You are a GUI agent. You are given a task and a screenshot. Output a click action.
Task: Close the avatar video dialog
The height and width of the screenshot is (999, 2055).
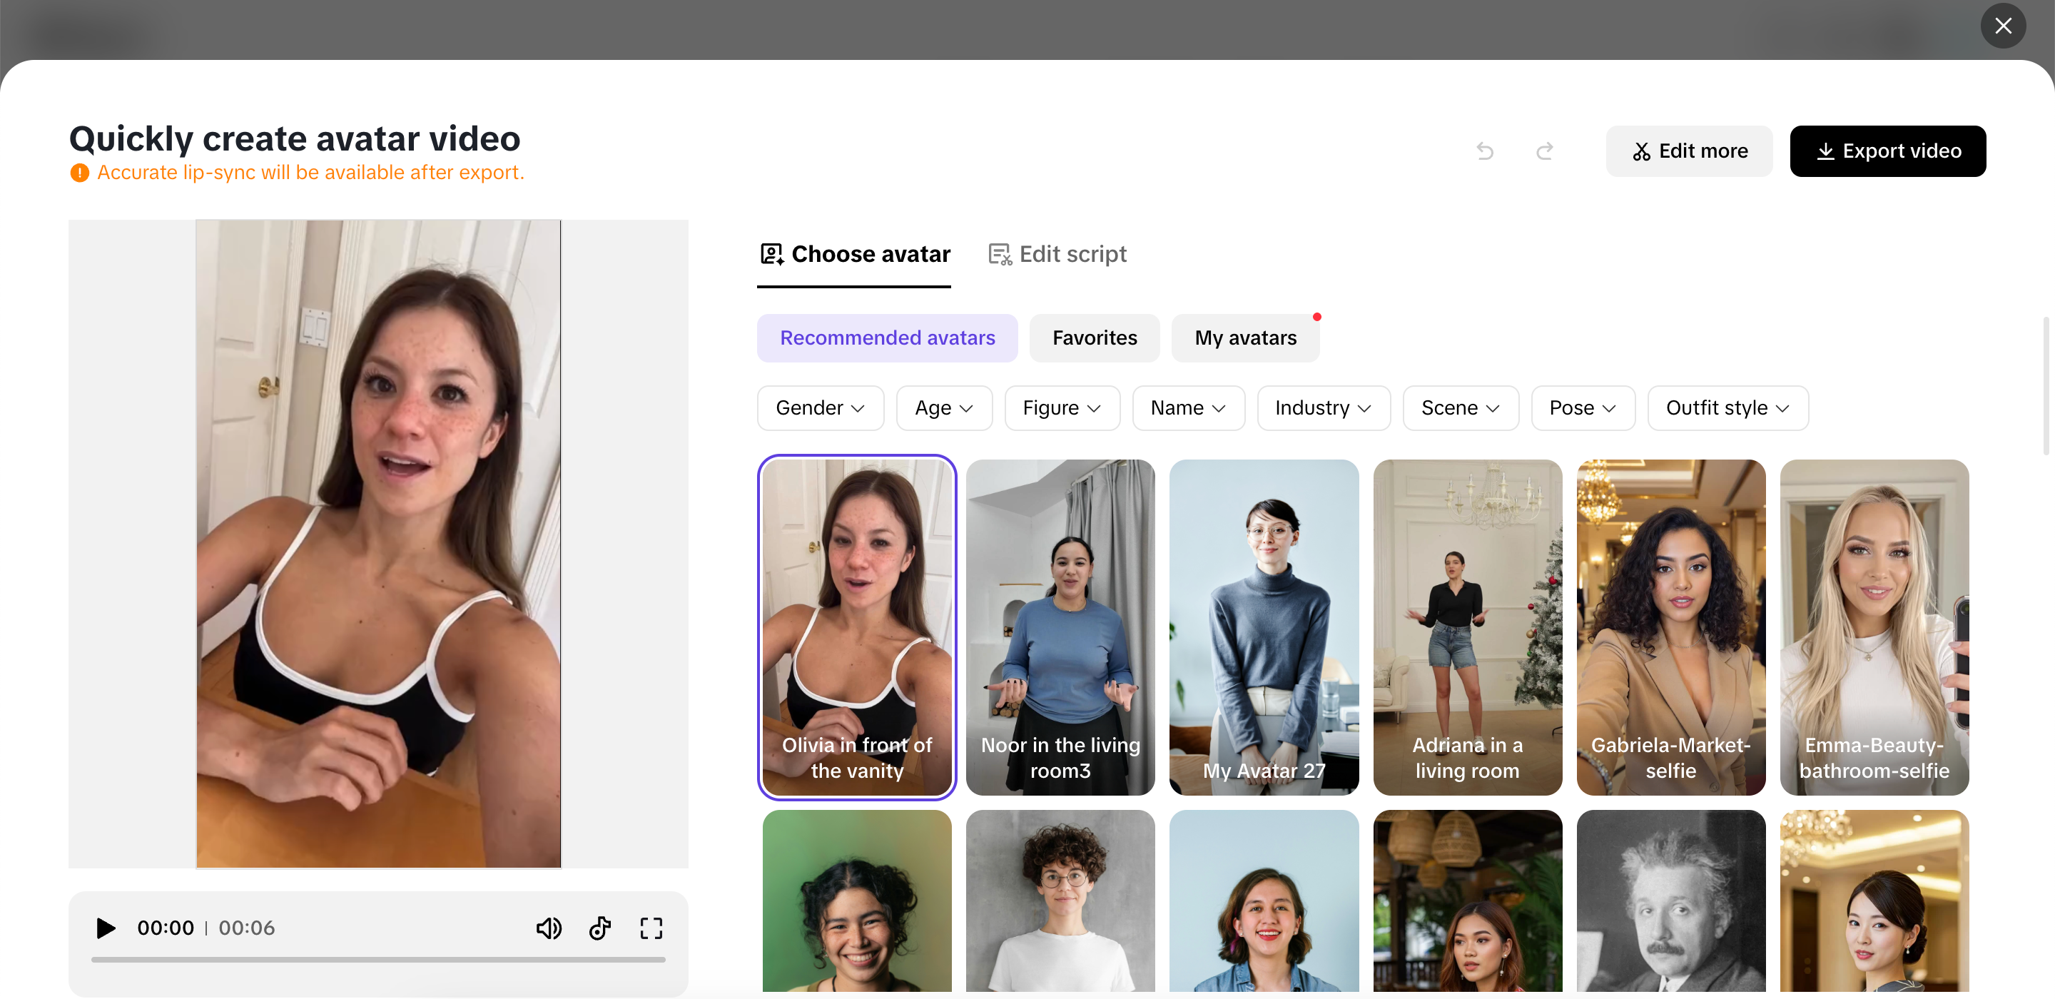coord(2002,26)
